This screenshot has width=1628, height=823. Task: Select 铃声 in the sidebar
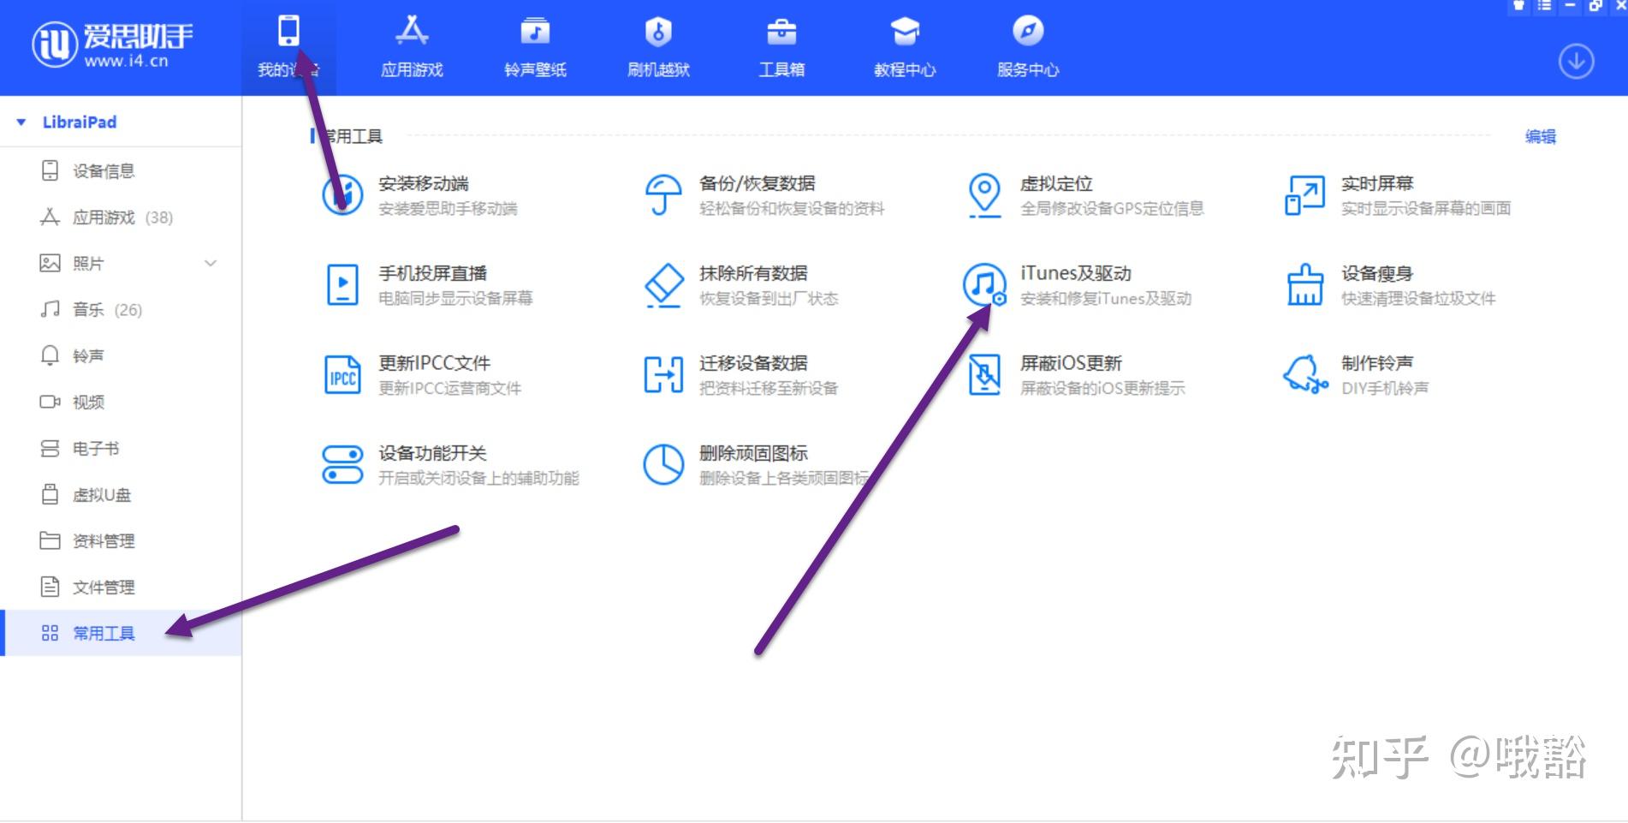pos(121,355)
